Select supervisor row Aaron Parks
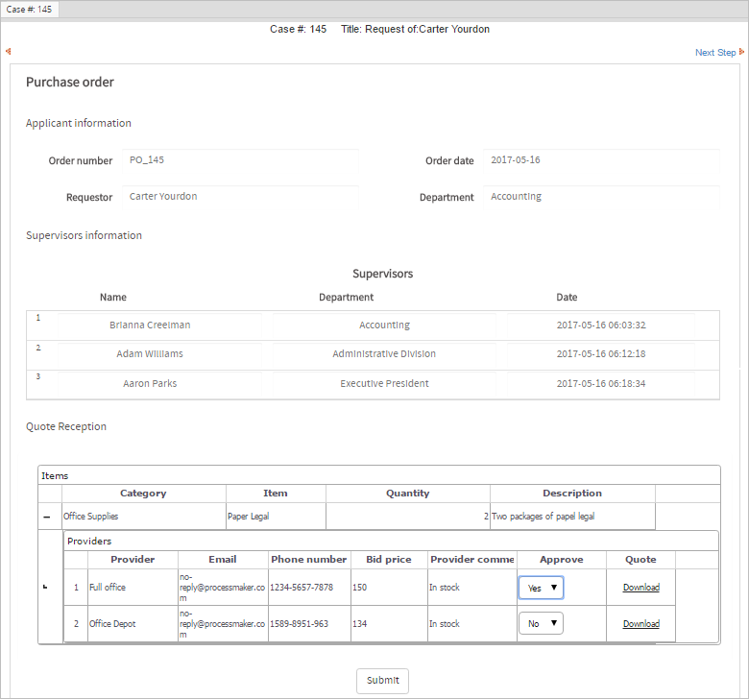Screen dimensions: 749x699 coord(150,384)
